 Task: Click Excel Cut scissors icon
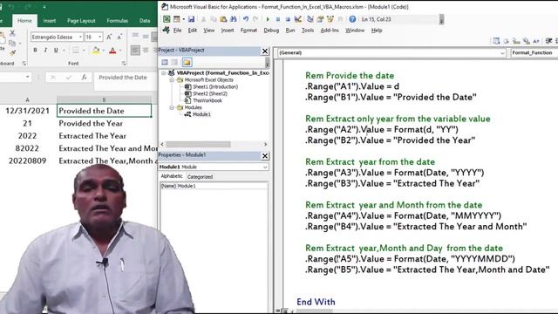coord(12,33)
